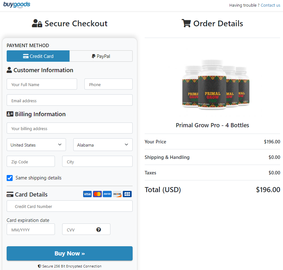The image size is (283, 270).
Task: Switch payment method to Credit Card
Action: coord(38,56)
